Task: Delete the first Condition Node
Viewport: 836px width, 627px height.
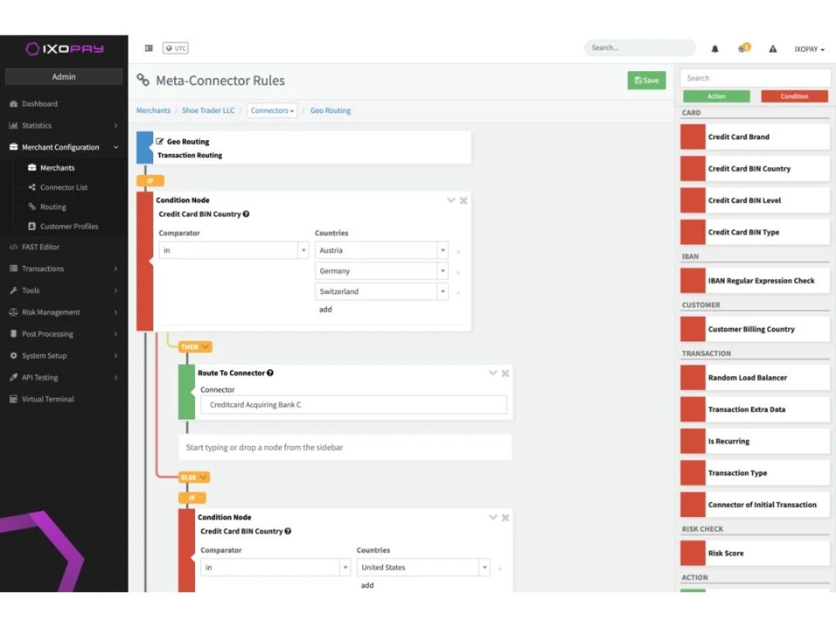Action: coord(463,200)
